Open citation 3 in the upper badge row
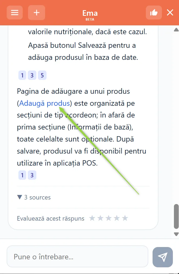The width and height of the screenshot is (179, 274). [x=32, y=75]
